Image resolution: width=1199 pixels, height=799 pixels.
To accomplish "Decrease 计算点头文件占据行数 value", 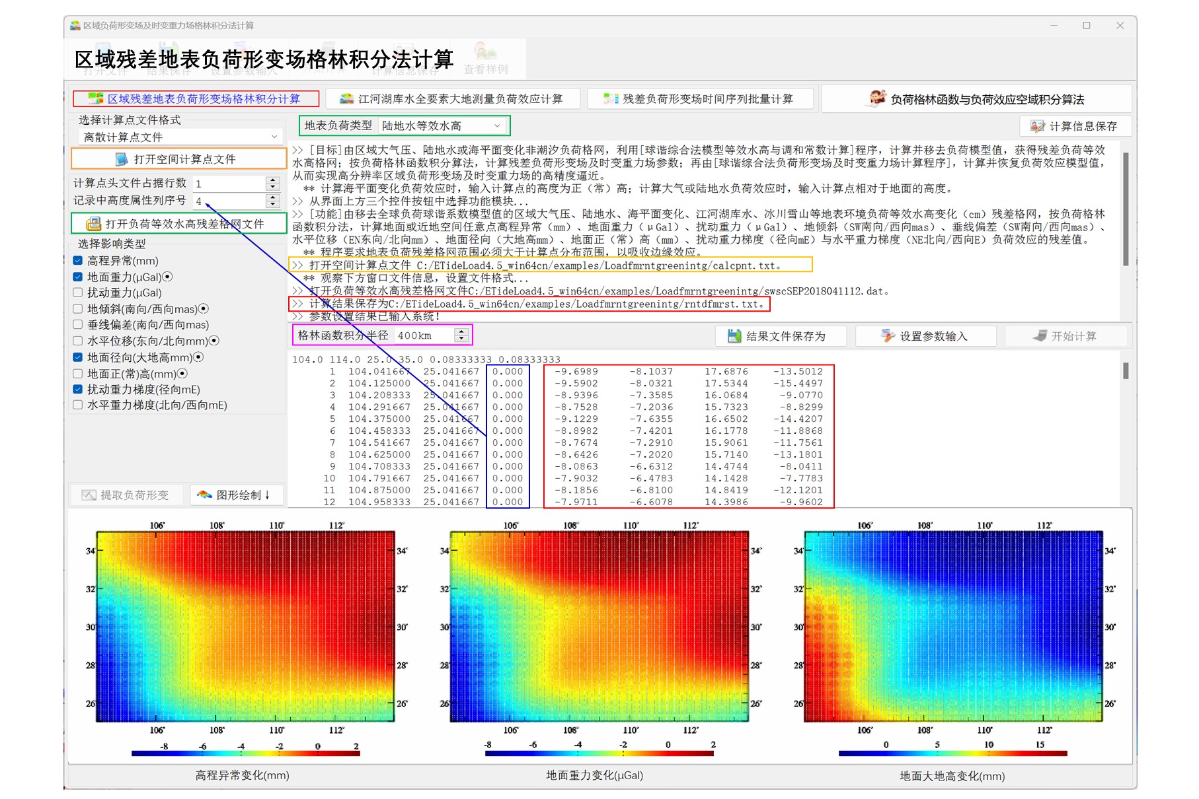I will (x=273, y=187).
